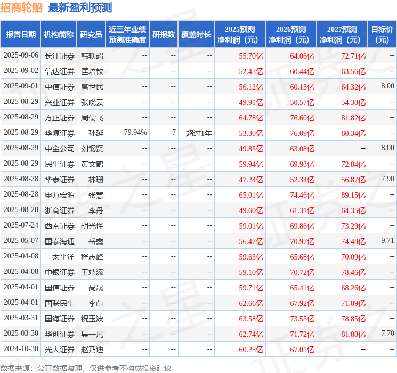Click analyst name 刘钢贤

[x=92, y=149]
